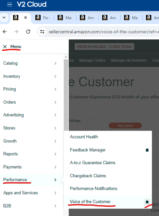Select Catalog in the menu

(10, 63)
